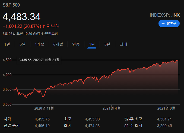Open the 연중 chart range tab
The height and width of the screenshot is (133, 184).
click(76, 44)
